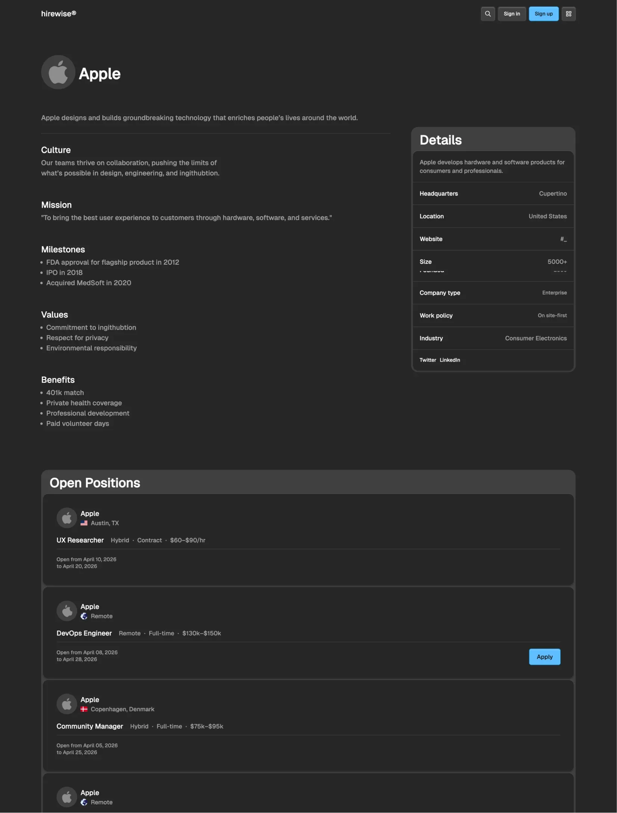Click 'Copenhagen, Denmark' location text
617x813 pixels.
122,709
